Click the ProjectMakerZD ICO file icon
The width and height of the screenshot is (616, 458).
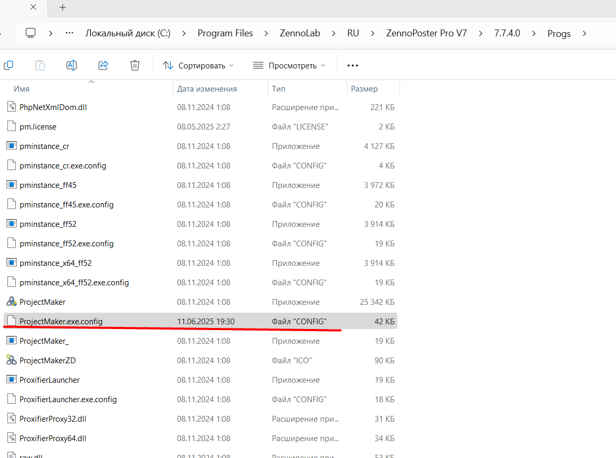point(12,360)
